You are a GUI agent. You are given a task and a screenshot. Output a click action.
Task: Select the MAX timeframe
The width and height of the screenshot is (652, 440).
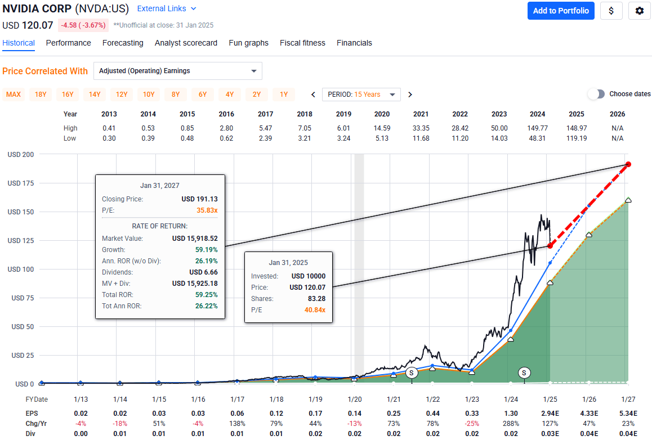13,94
